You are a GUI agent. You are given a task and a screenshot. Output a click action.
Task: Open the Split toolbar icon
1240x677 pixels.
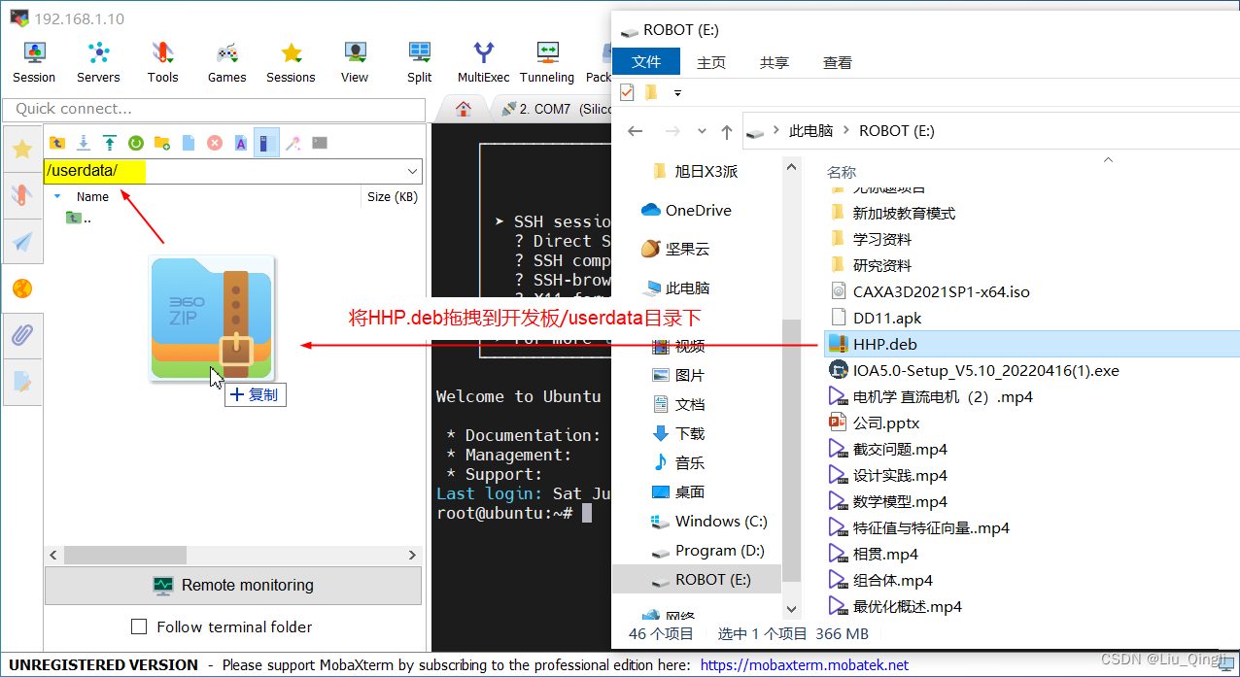(x=420, y=62)
